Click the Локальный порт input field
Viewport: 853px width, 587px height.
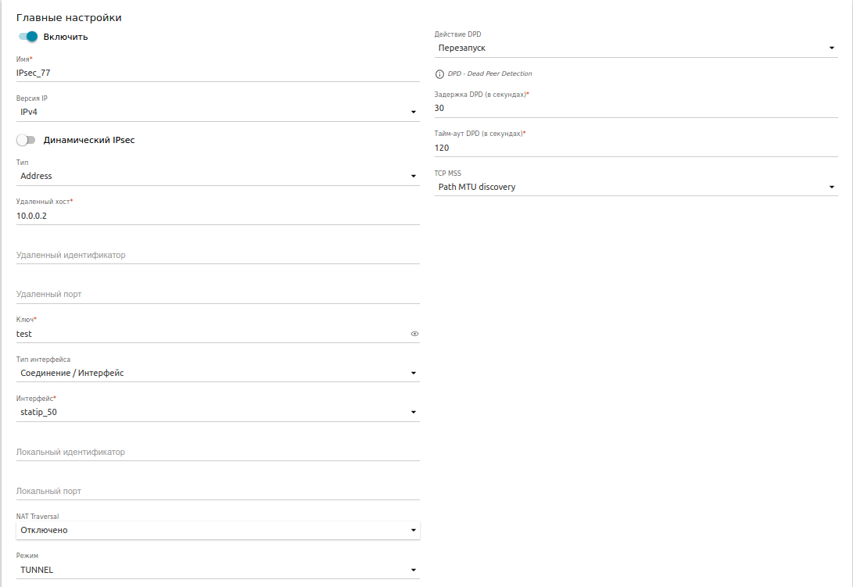click(217, 491)
